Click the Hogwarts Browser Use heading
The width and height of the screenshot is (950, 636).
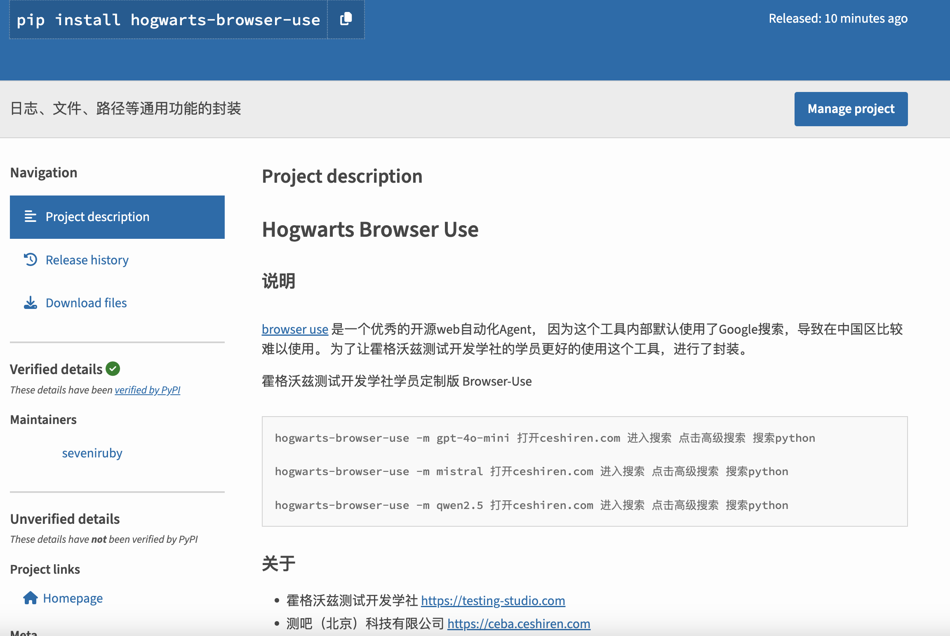coord(370,229)
